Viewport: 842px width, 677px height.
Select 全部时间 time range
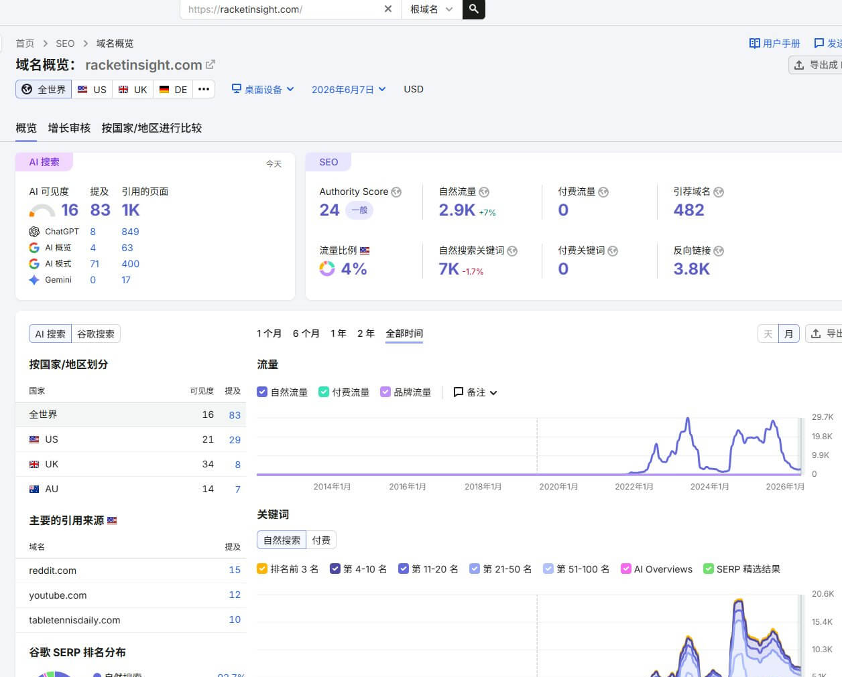tap(404, 333)
